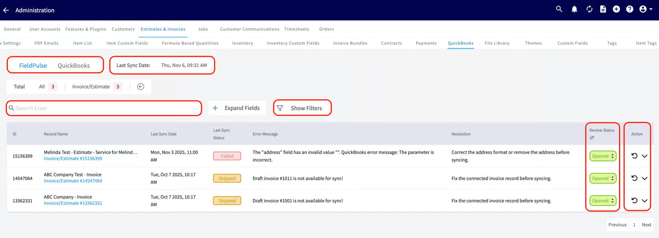Open the Custom Fields sub-tab
The width and height of the screenshot is (659, 238).
(x=573, y=43)
